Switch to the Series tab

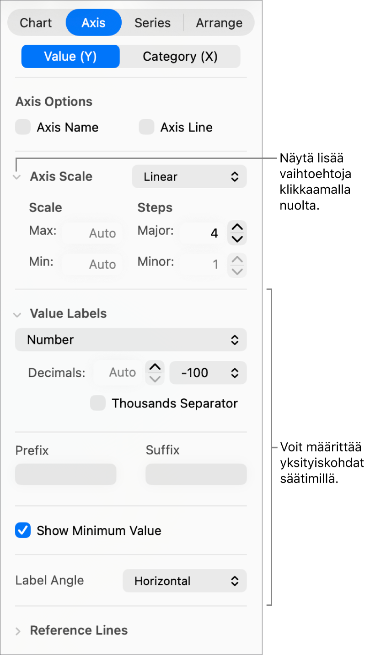point(152,23)
